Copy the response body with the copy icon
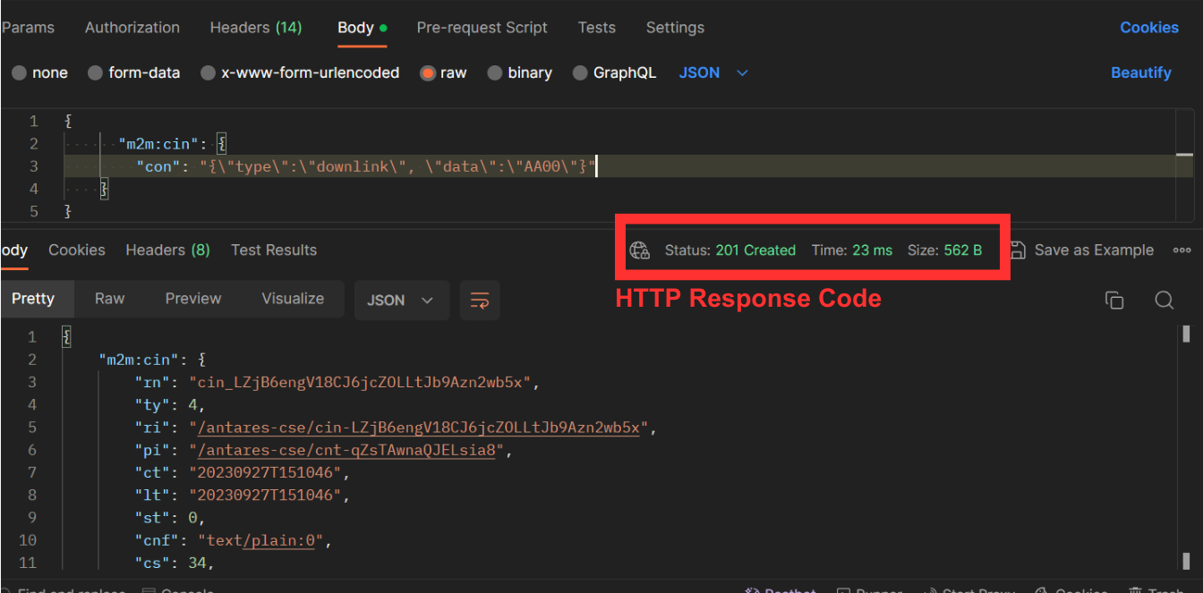The width and height of the screenshot is (1203, 593). click(x=1114, y=301)
